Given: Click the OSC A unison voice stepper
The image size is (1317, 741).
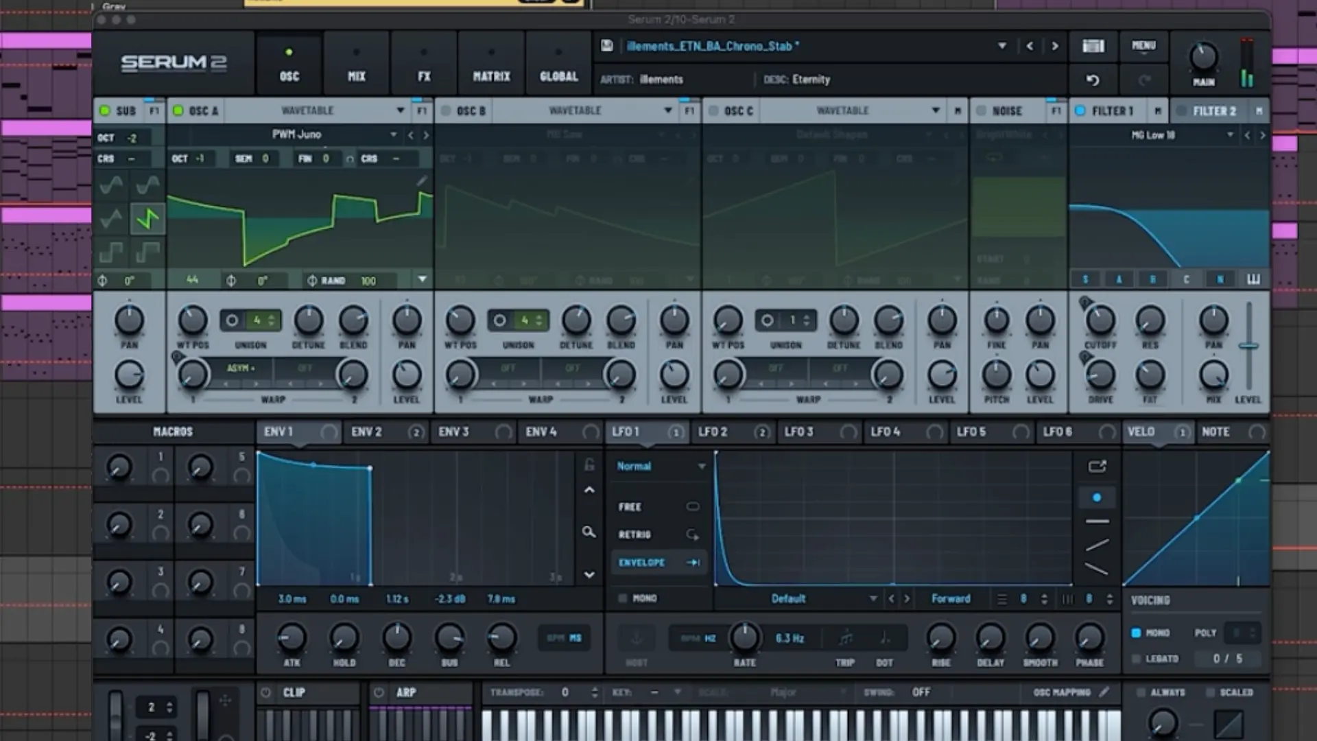Looking at the screenshot, I should pos(272,320).
